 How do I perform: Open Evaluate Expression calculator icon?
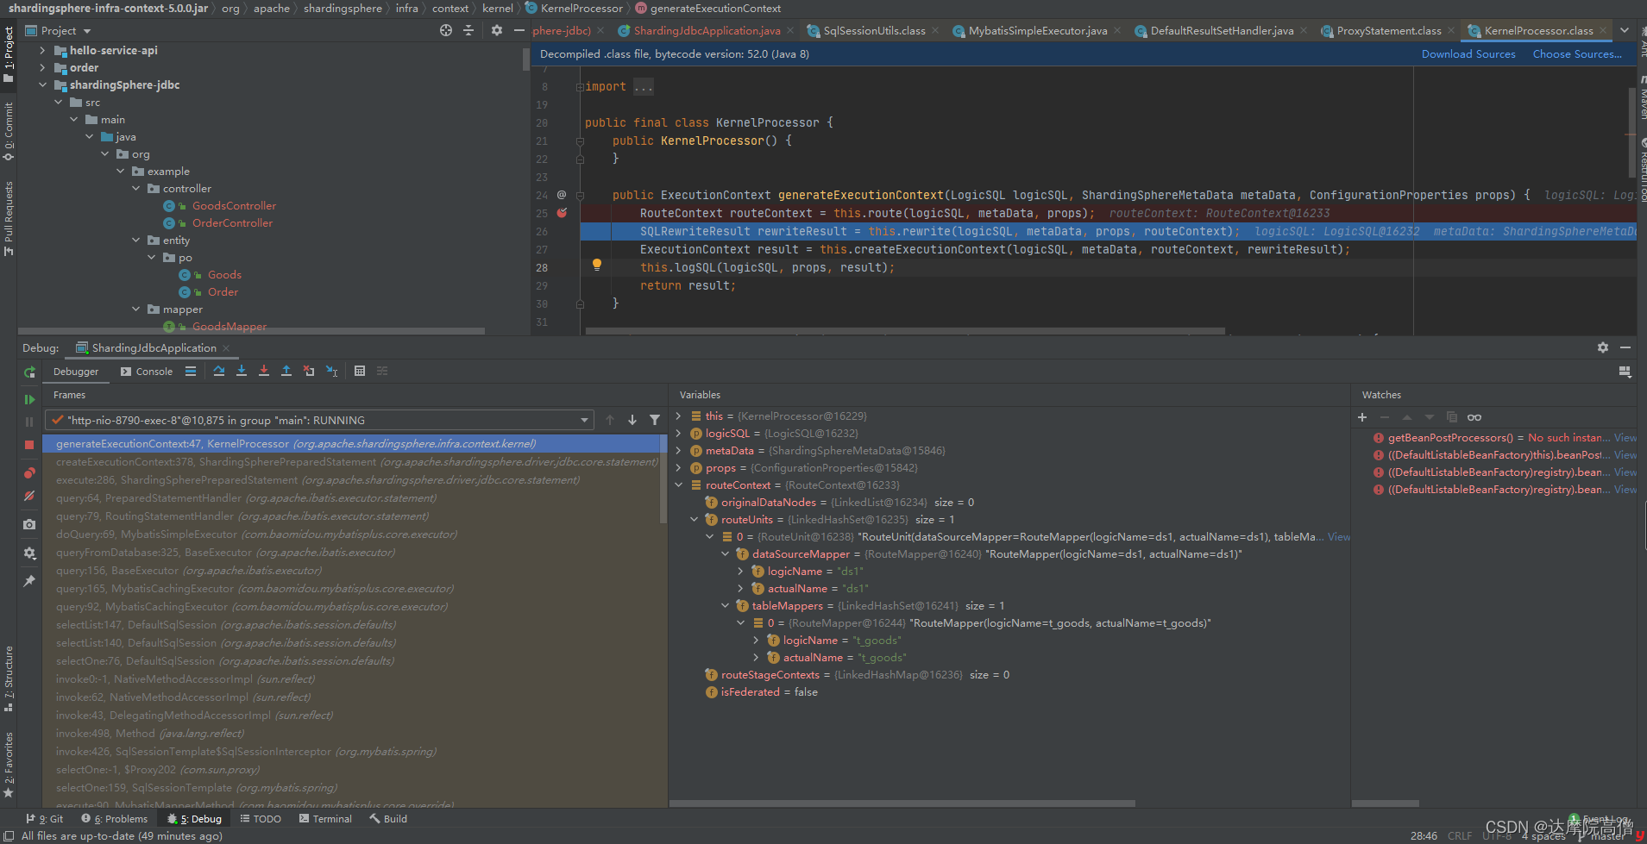[360, 371]
